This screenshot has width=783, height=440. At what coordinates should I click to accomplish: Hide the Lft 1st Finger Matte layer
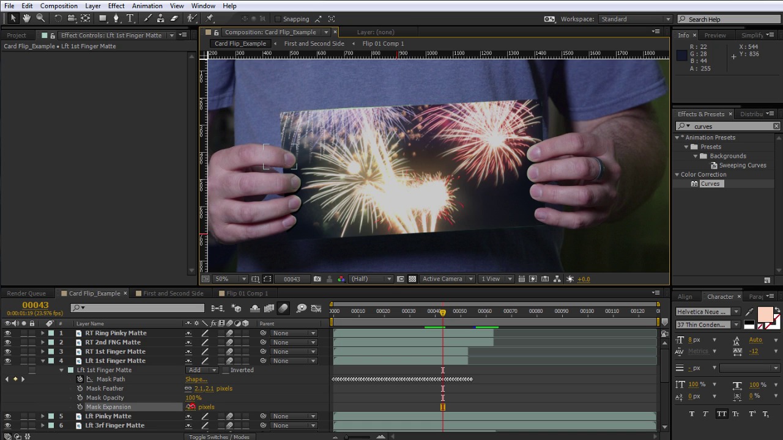7,361
